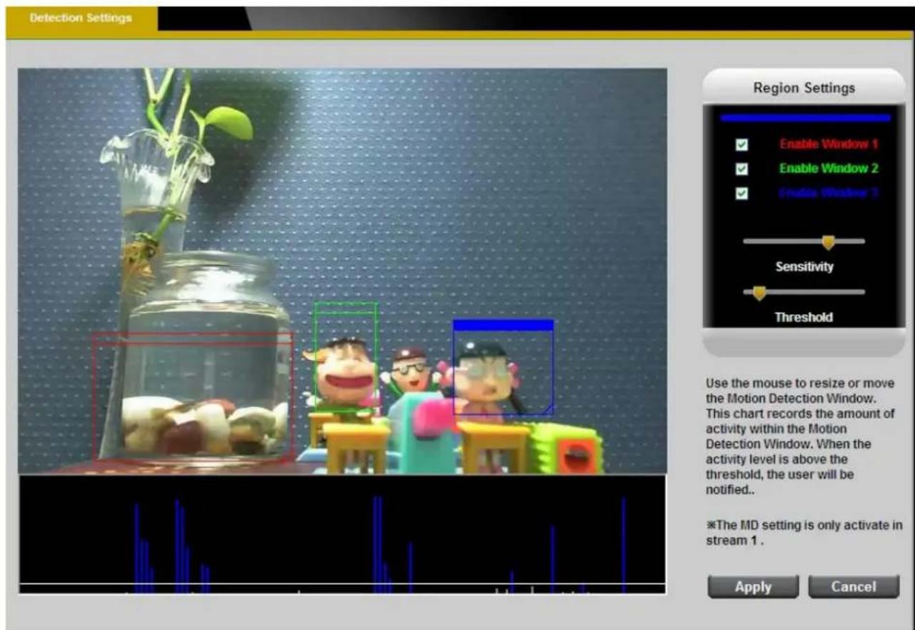Click the blue window's resize corner
915x630 pixels.
coord(549,409)
